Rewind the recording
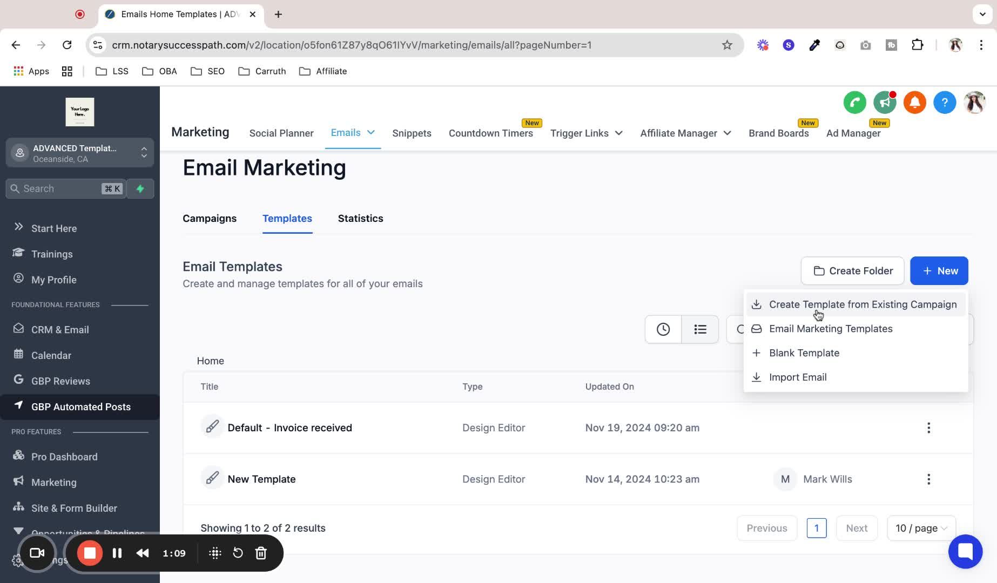Image resolution: width=997 pixels, height=583 pixels. click(x=143, y=553)
